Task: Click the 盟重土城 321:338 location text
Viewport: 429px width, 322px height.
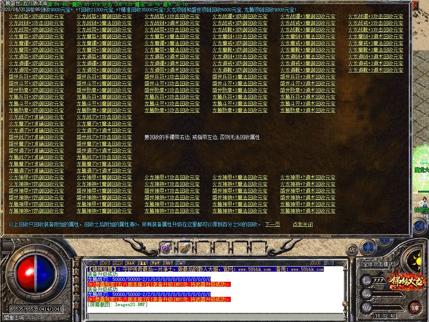Action: point(24,318)
